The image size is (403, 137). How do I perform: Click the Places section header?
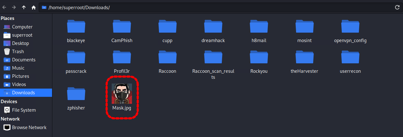7,18
